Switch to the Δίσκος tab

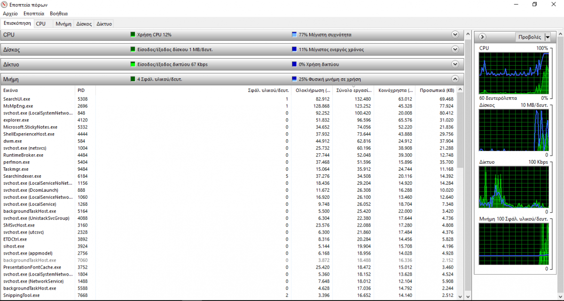(x=84, y=23)
